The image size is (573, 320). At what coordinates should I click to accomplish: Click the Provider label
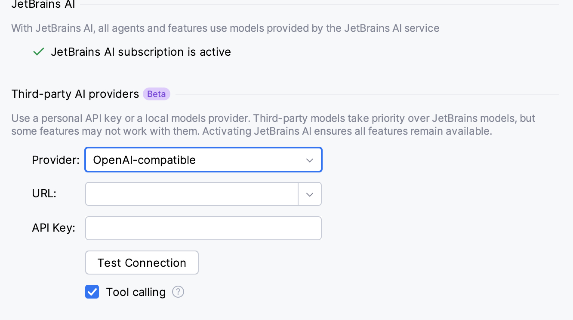pos(55,160)
